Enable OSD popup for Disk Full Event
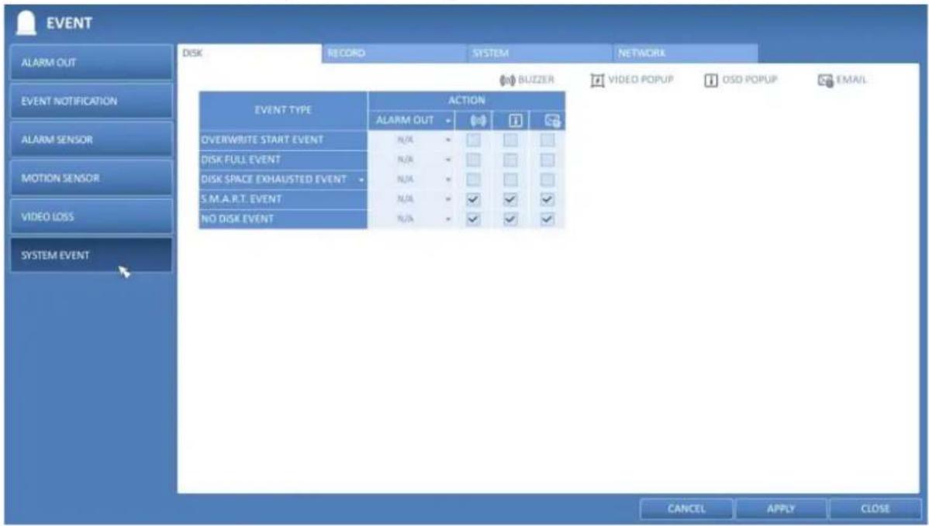This screenshot has width=929, height=526. pyautogui.click(x=510, y=160)
